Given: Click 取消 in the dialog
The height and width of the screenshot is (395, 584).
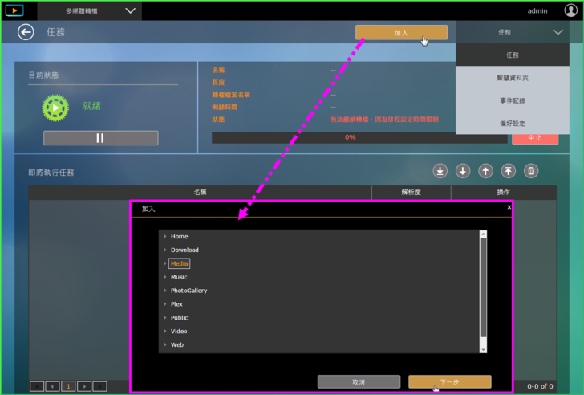Looking at the screenshot, I should tap(359, 382).
